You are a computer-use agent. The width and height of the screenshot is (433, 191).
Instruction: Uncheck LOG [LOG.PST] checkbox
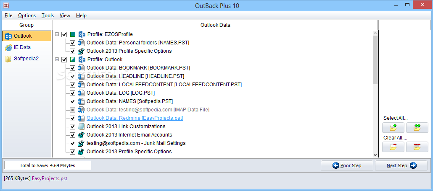pyautogui.click(x=73, y=93)
